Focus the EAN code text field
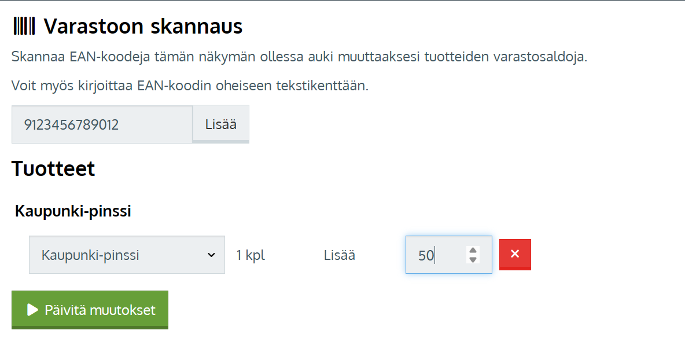This screenshot has height=356, width=685. [x=102, y=124]
